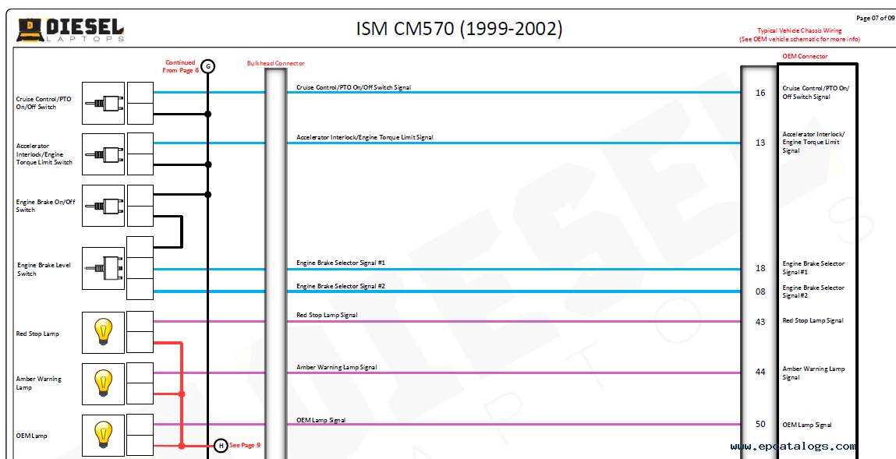This screenshot has width=896, height=459.
Task: Click the OEM Lamp bulb icon
Action: (x=104, y=435)
